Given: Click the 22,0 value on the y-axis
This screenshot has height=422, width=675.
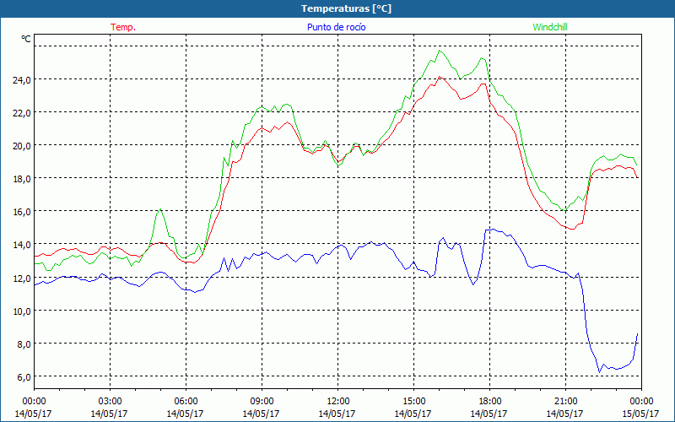Looking at the screenshot, I should pyautogui.click(x=22, y=113).
